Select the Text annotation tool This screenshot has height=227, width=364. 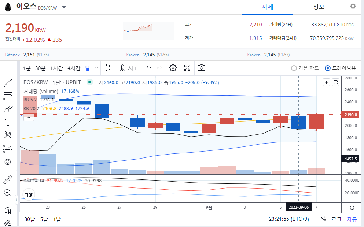[8, 122]
